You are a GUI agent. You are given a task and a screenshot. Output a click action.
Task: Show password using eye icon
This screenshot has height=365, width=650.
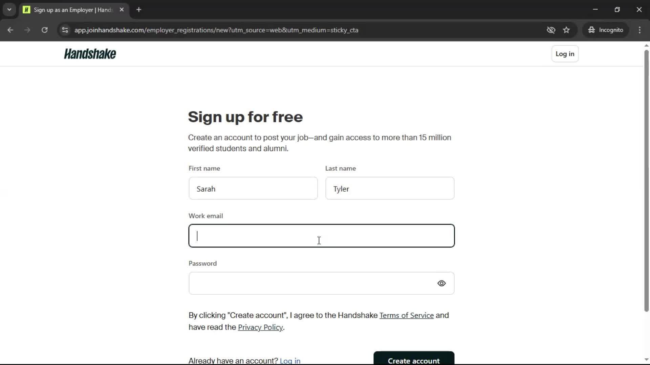point(441,283)
